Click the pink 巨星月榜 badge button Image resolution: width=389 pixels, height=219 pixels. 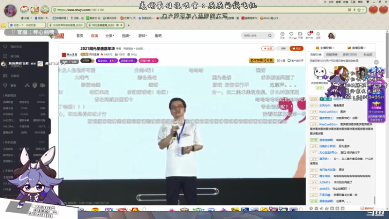(148, 60)
